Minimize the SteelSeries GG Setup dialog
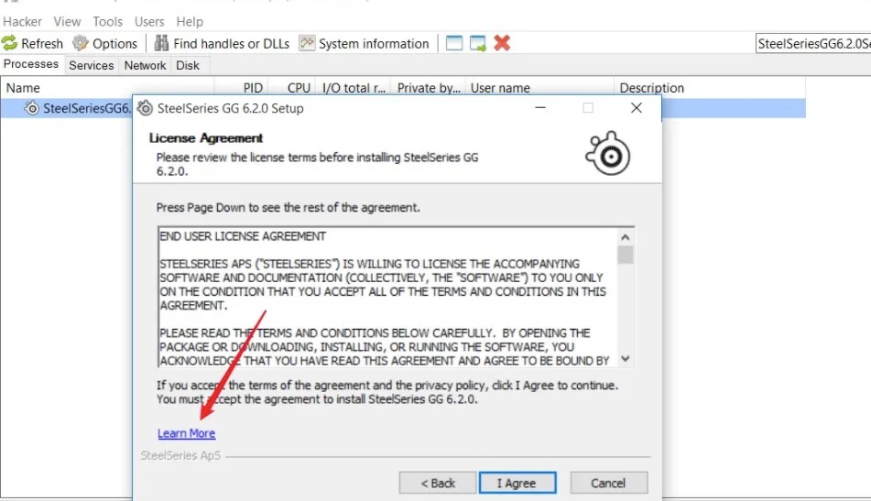 click(540, 108)
